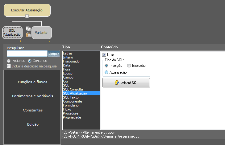Image resolution: width=225 pixels, height=145 pixels.
Task: Click the copy icon beside SQL Atualização node
Action: tap(28, 29)
